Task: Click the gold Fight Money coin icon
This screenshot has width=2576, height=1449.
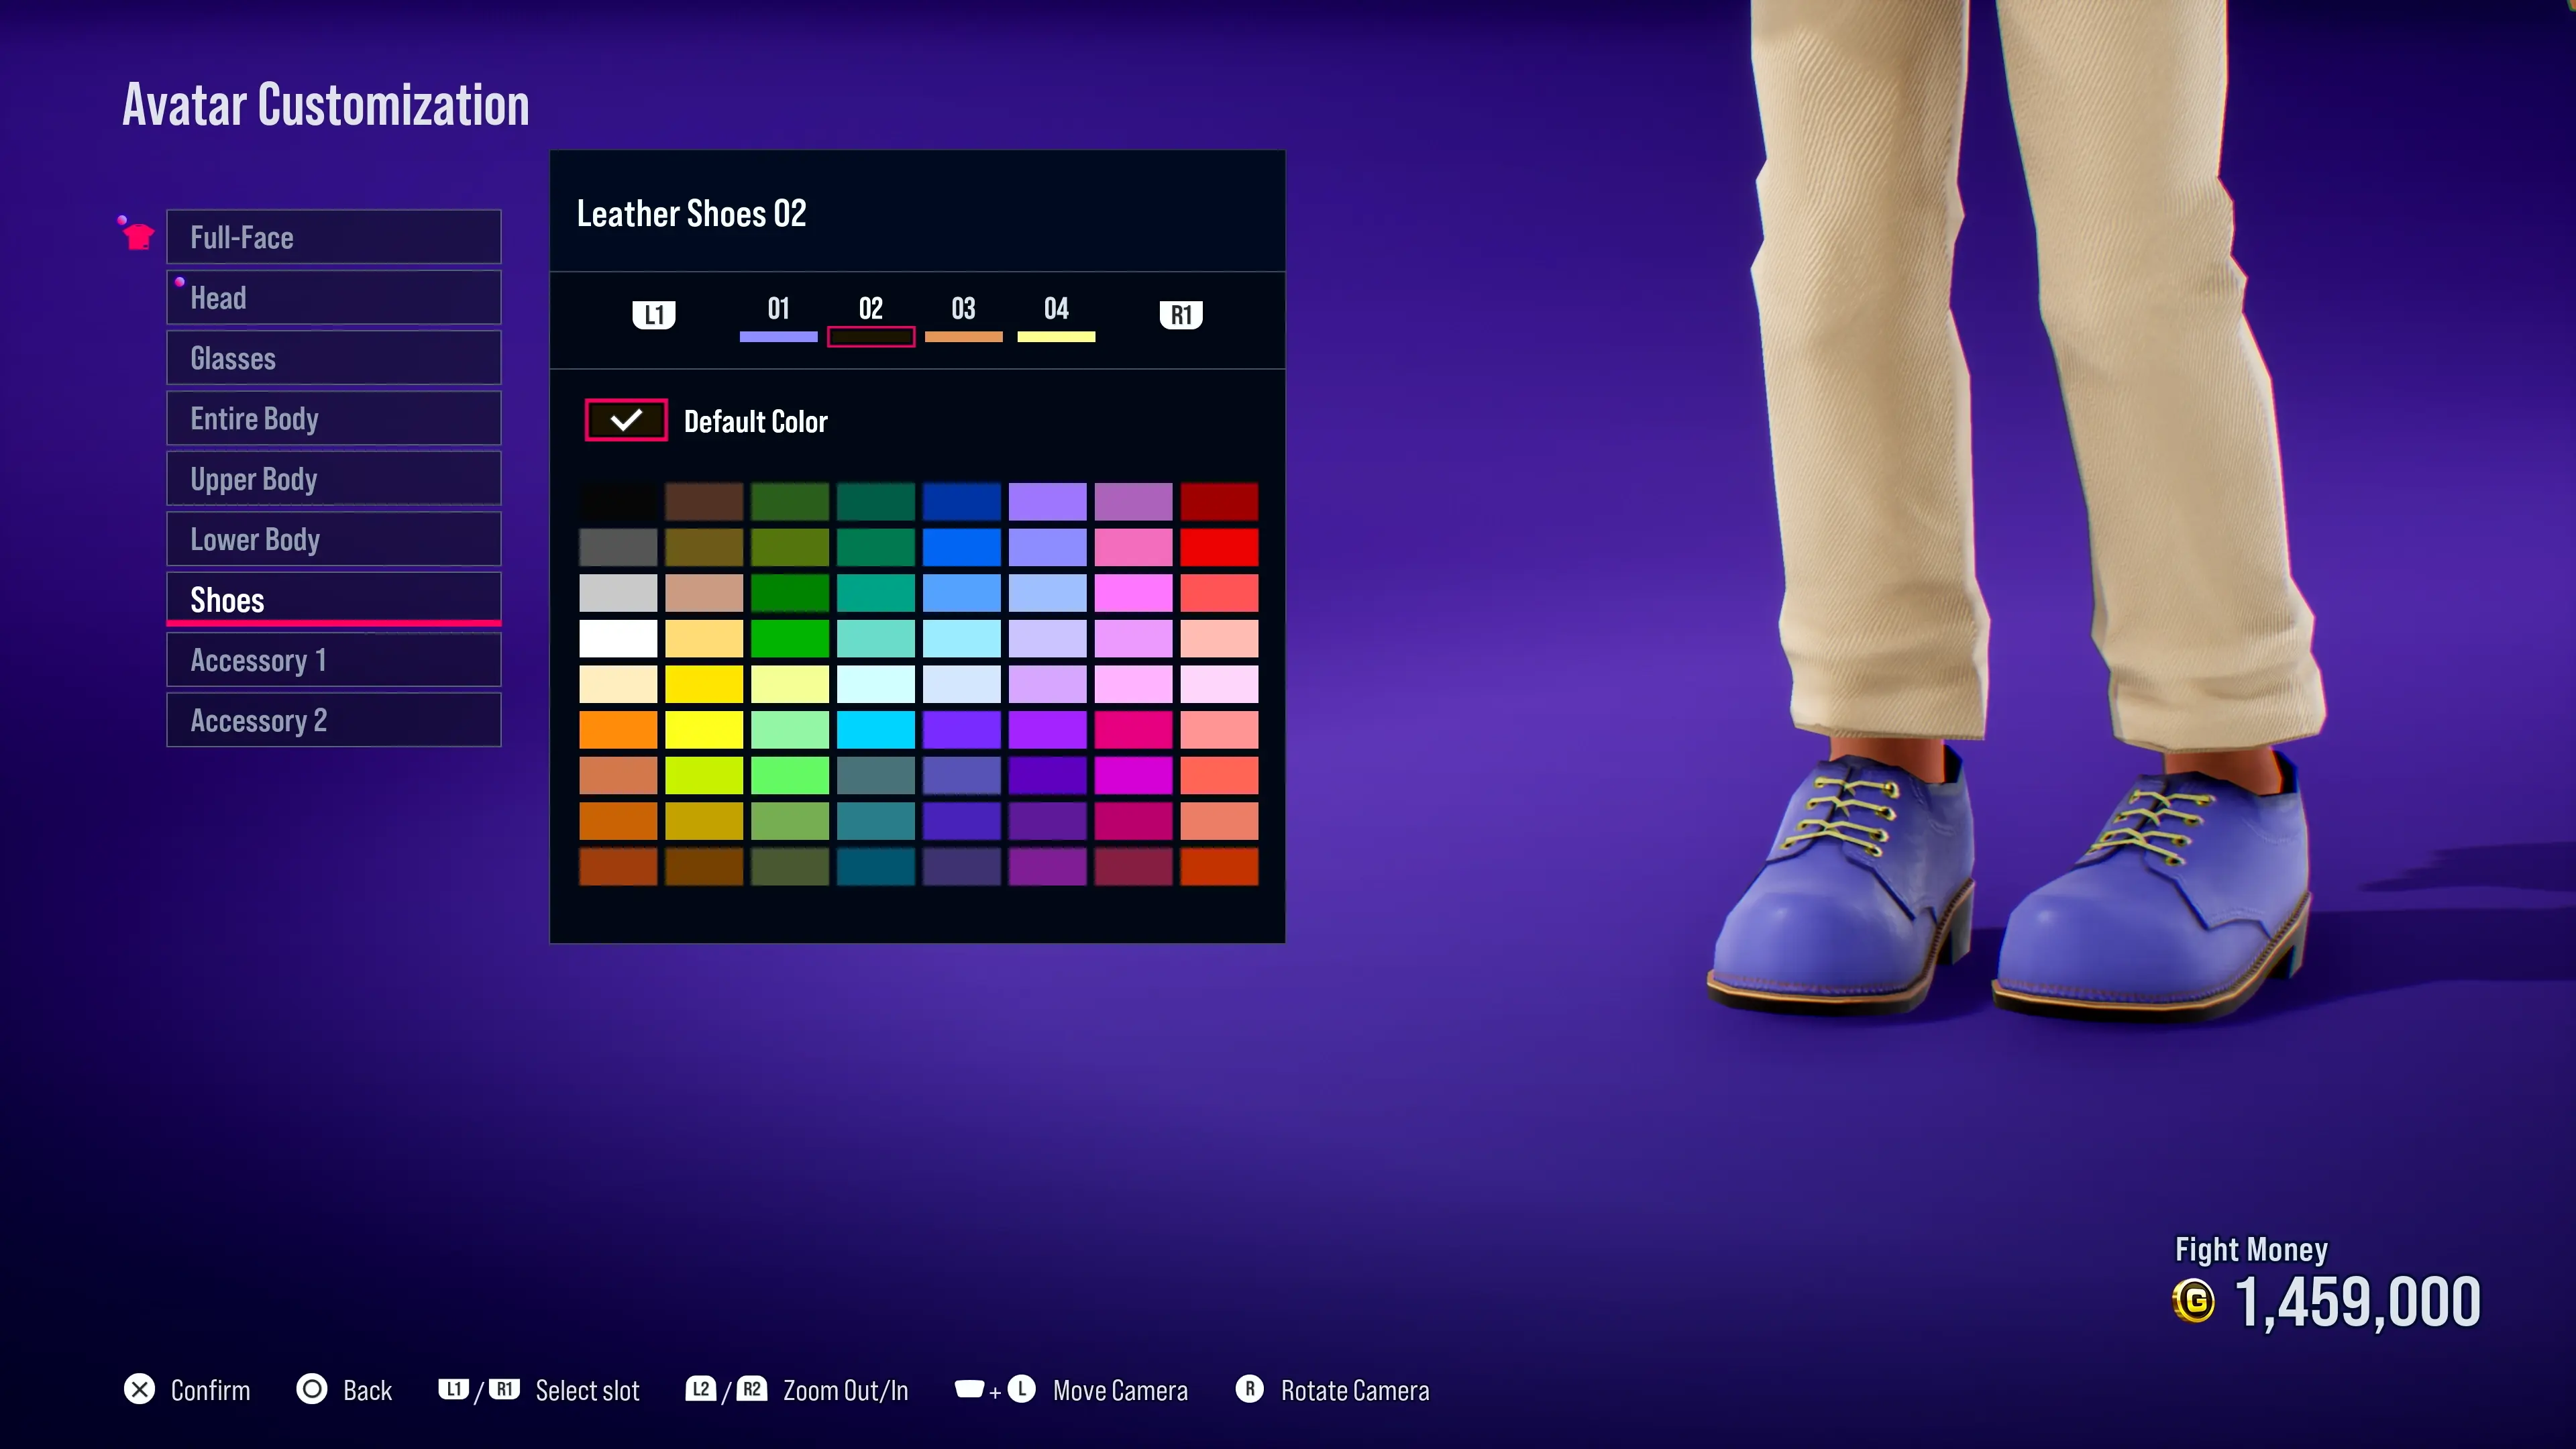Action: (x=2194, y=1302)
